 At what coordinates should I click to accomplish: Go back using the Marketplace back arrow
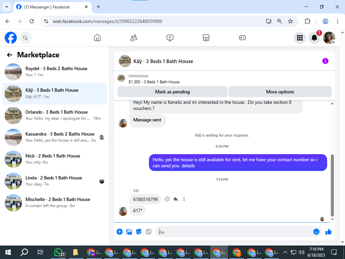[x=10, y=55]
